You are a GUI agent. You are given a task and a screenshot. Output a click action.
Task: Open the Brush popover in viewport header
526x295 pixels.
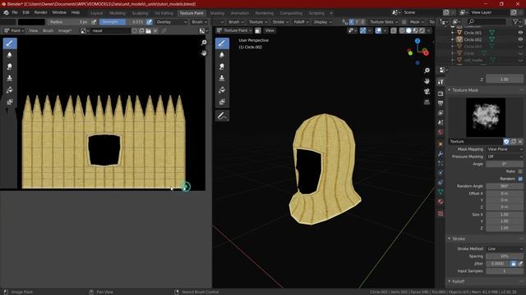pos(236,22)
